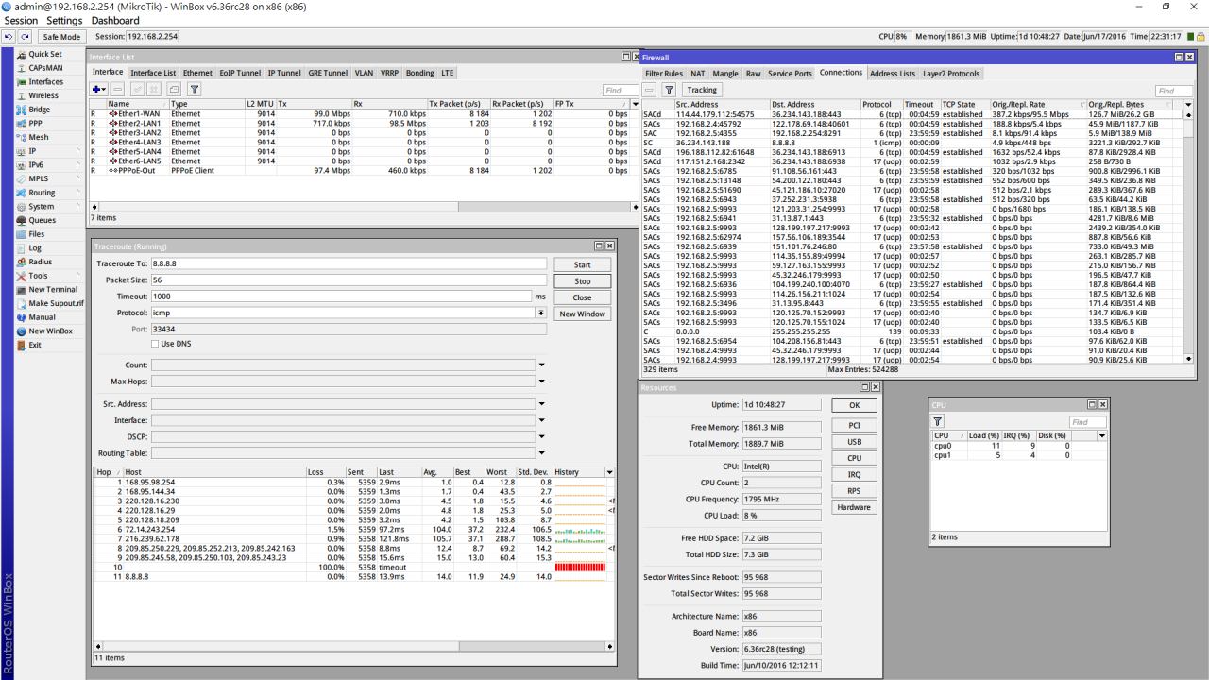1209x680 pixels.
Task: Toggle the Safe Mode button
Action: [62, 36]
